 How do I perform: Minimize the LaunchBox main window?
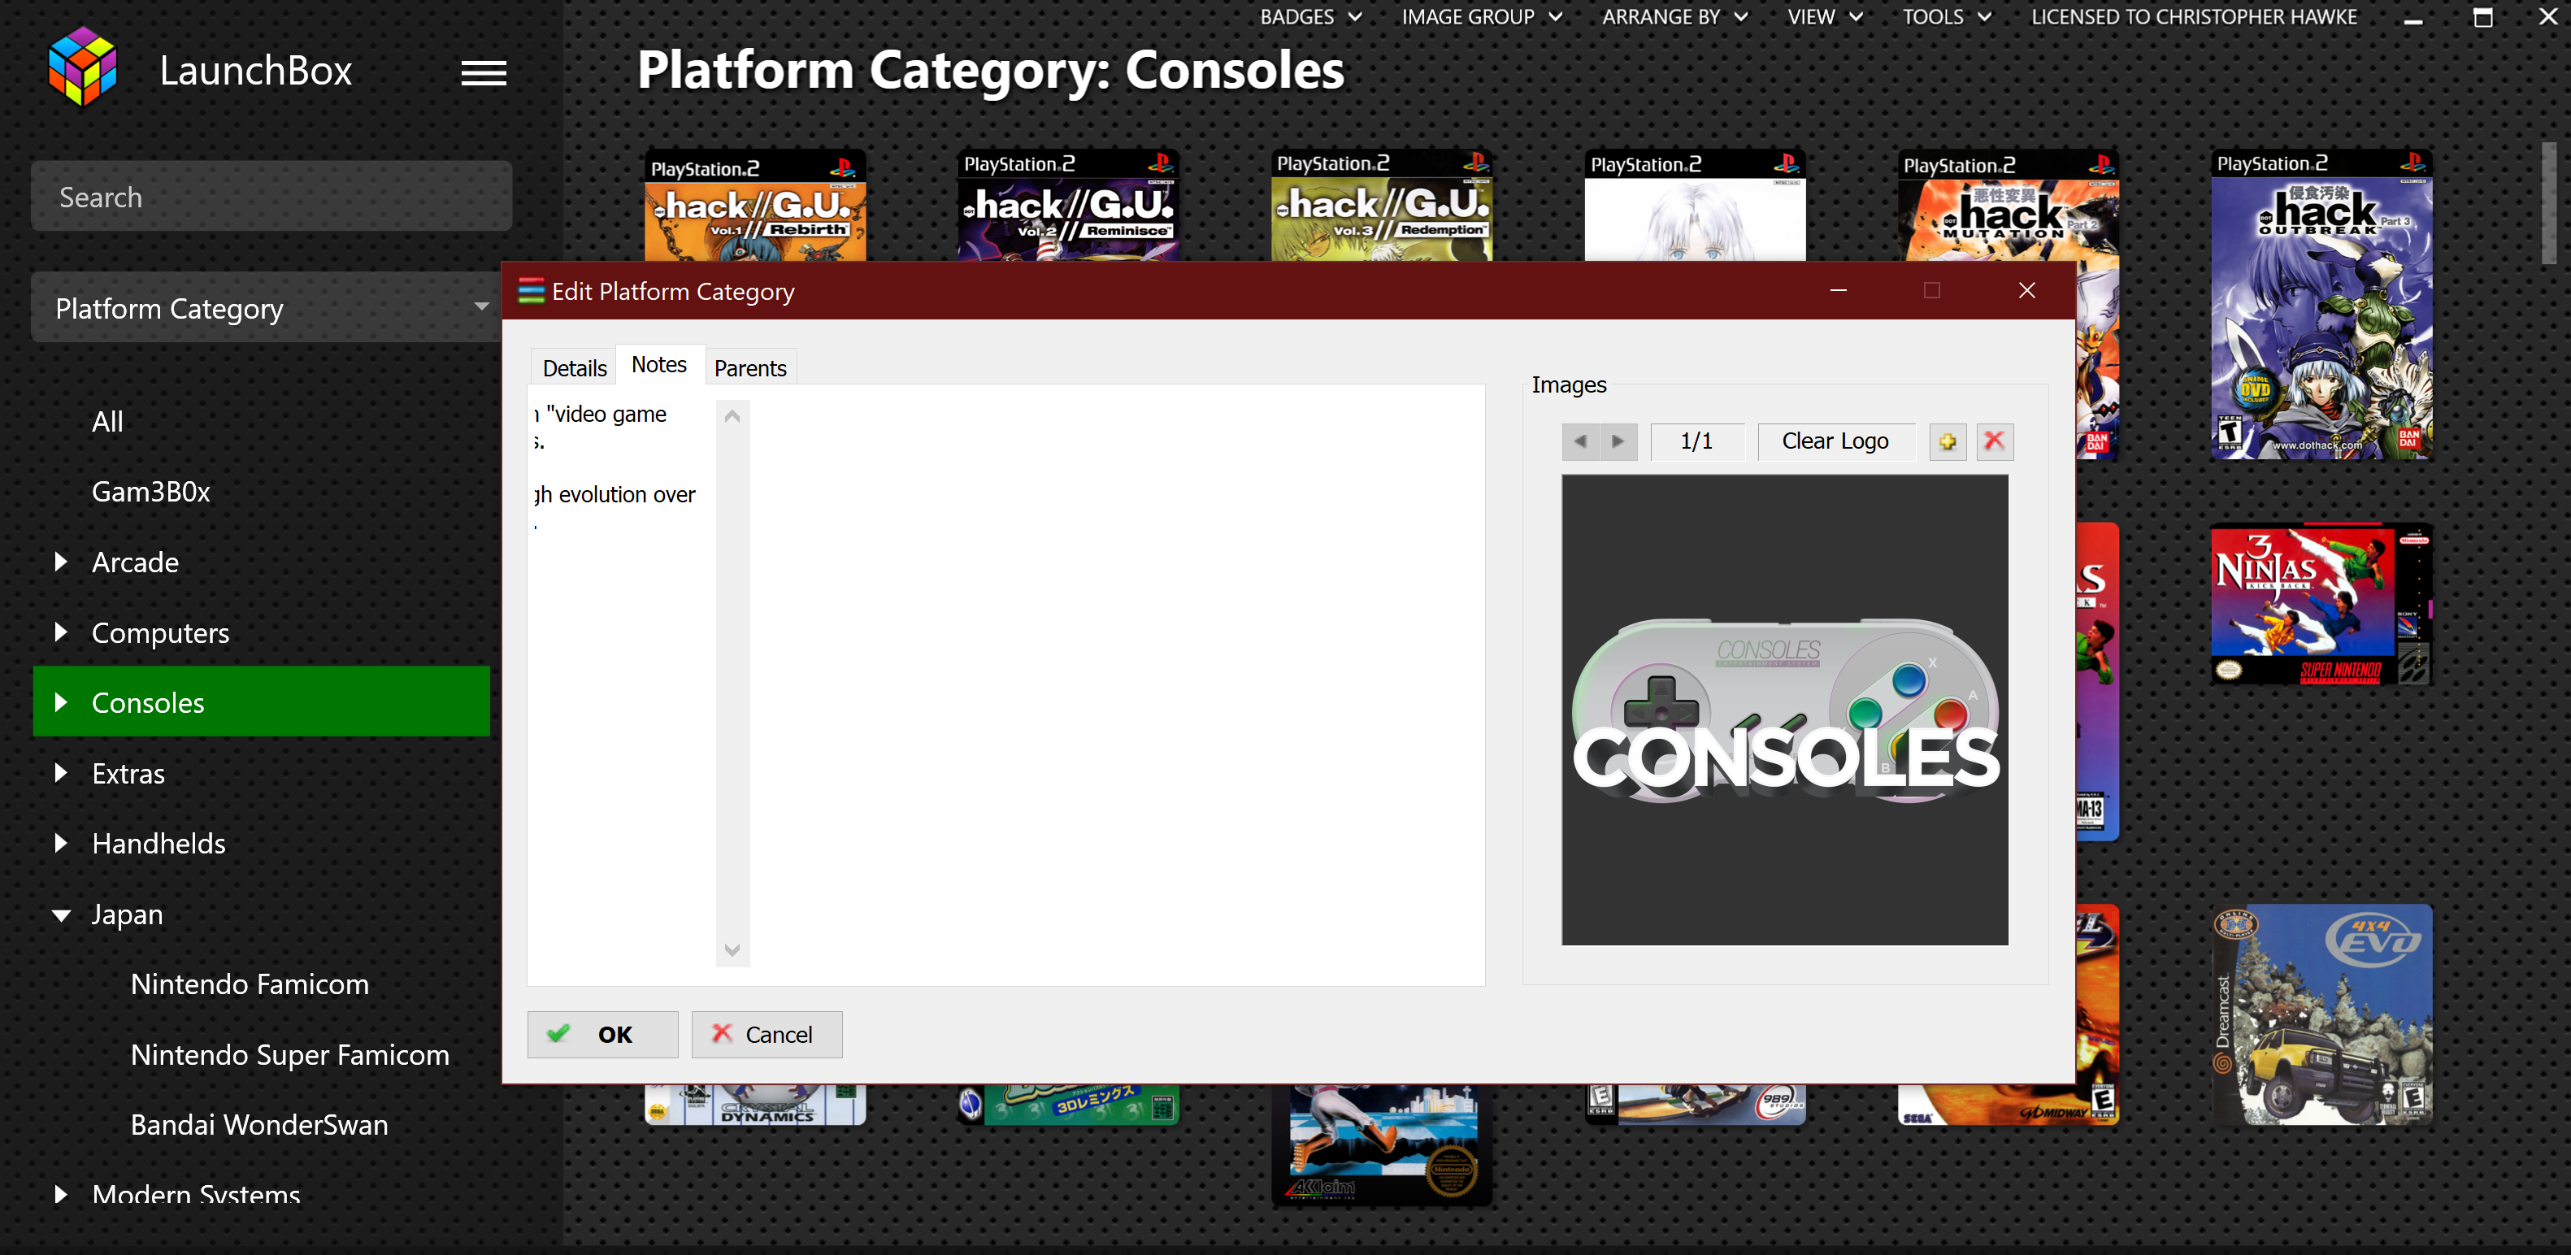point(2413,19)
